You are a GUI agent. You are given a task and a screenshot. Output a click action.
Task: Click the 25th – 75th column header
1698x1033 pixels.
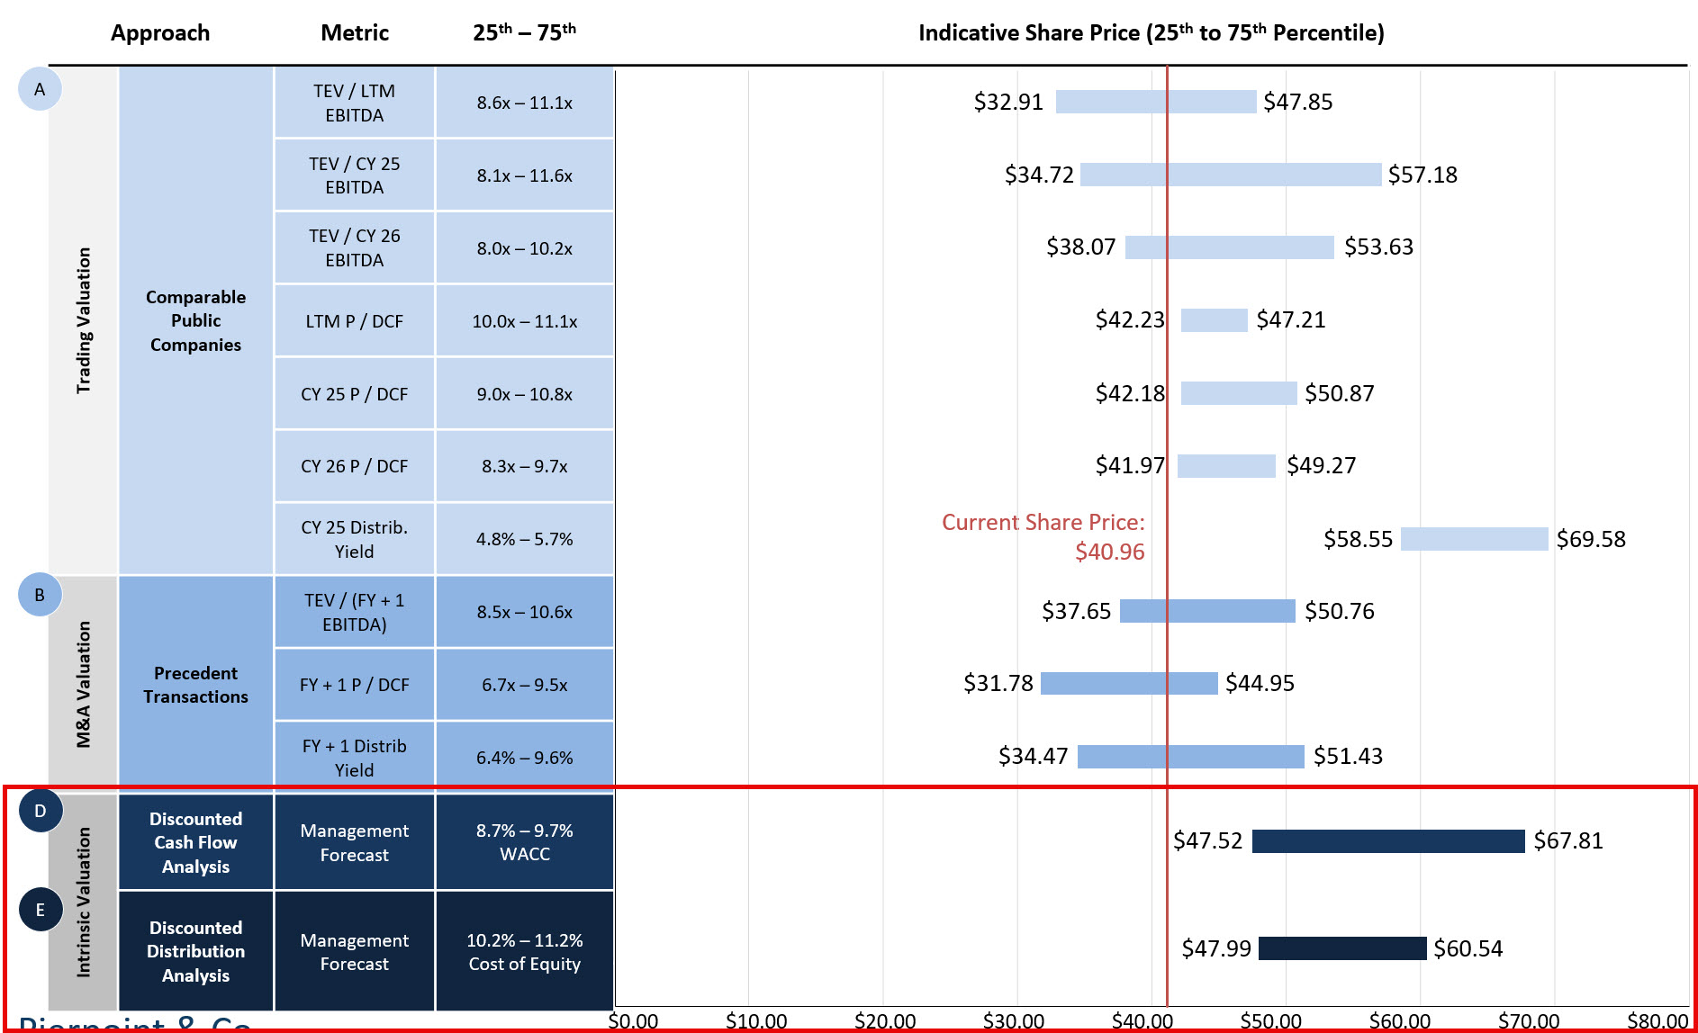tap(524, 32)
